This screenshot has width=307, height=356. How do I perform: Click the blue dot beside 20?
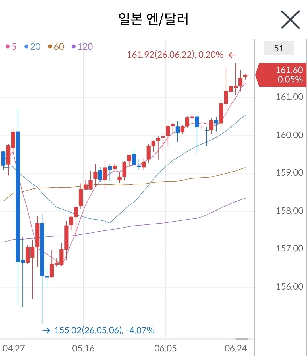click(26, 47)
